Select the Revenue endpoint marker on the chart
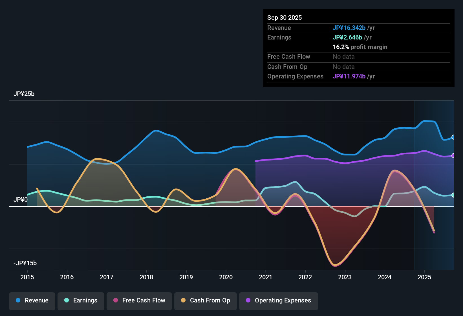The height and width of the screenshot is (316, 463). [453, 137]
